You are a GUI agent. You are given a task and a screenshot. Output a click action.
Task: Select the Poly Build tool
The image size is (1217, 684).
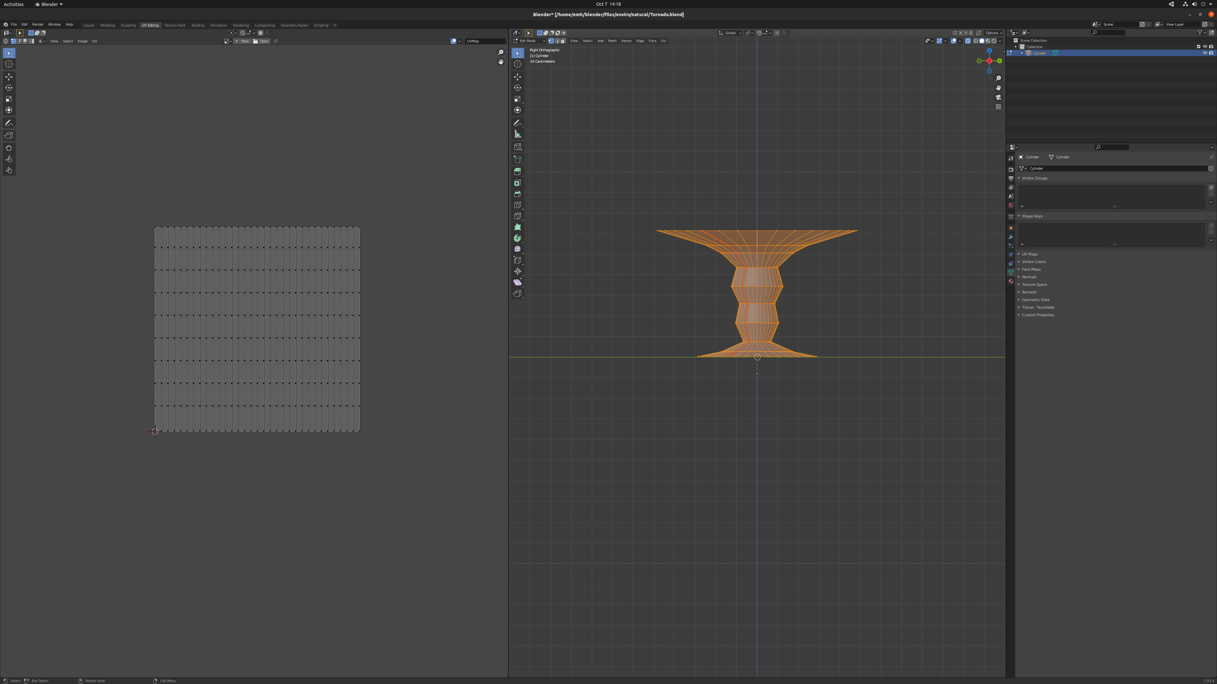(517, 227)
